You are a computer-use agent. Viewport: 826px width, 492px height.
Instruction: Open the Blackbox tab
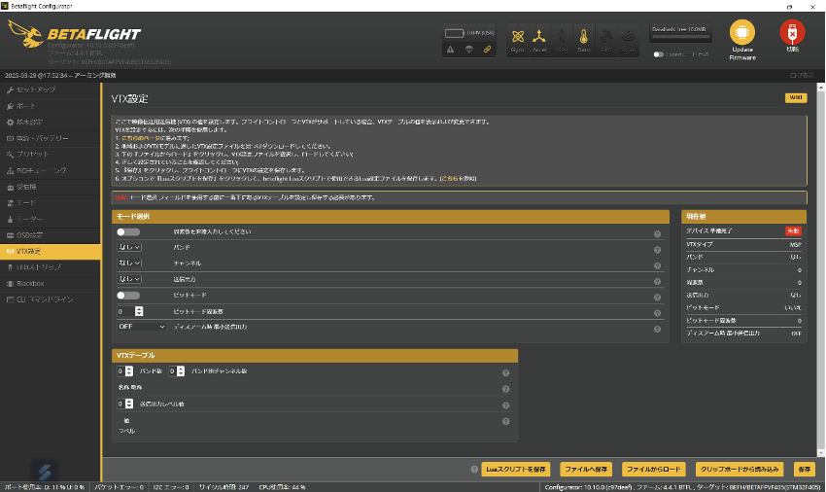pyautogui.click(x=50, y=284)
